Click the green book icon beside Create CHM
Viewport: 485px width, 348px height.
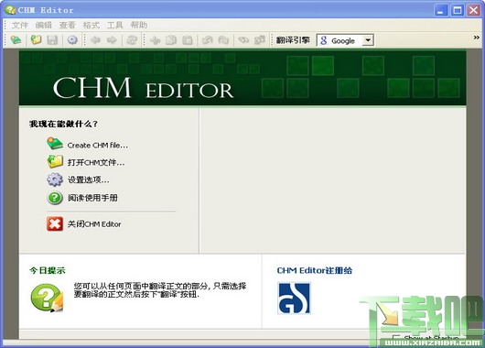tap(55, 144)
